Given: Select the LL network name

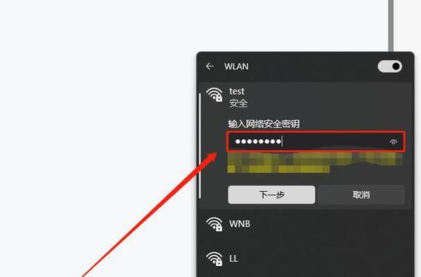Looking at the screenshot, I should pyautogui.click(x=233, y=259).
